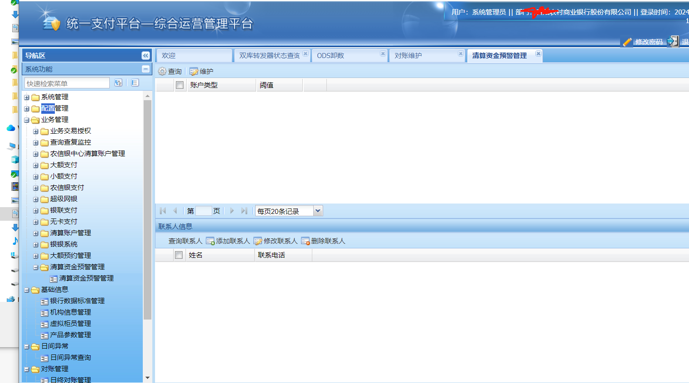Viewport: 689px width, 383px height.
Task: Expand the 小额支付 folder
Action: tap(36, 177)
